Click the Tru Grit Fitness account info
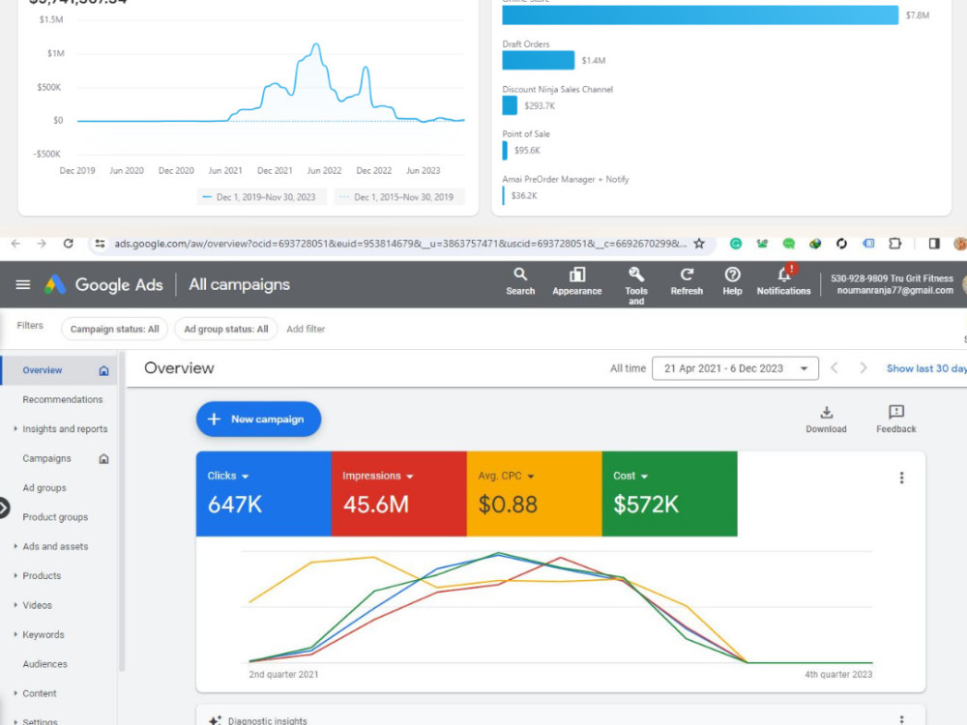Image resolution: width=967 pixels, height=725 pixels. (892, 284)
